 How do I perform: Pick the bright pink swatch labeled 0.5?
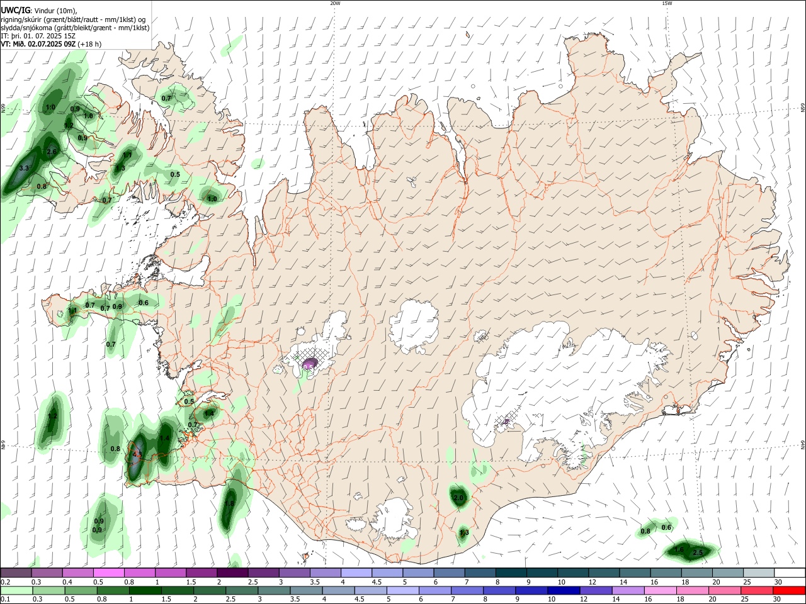coord(108,573)
